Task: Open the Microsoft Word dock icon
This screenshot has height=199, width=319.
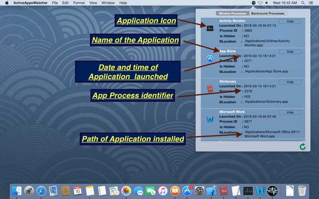Action: click(260, 191)
